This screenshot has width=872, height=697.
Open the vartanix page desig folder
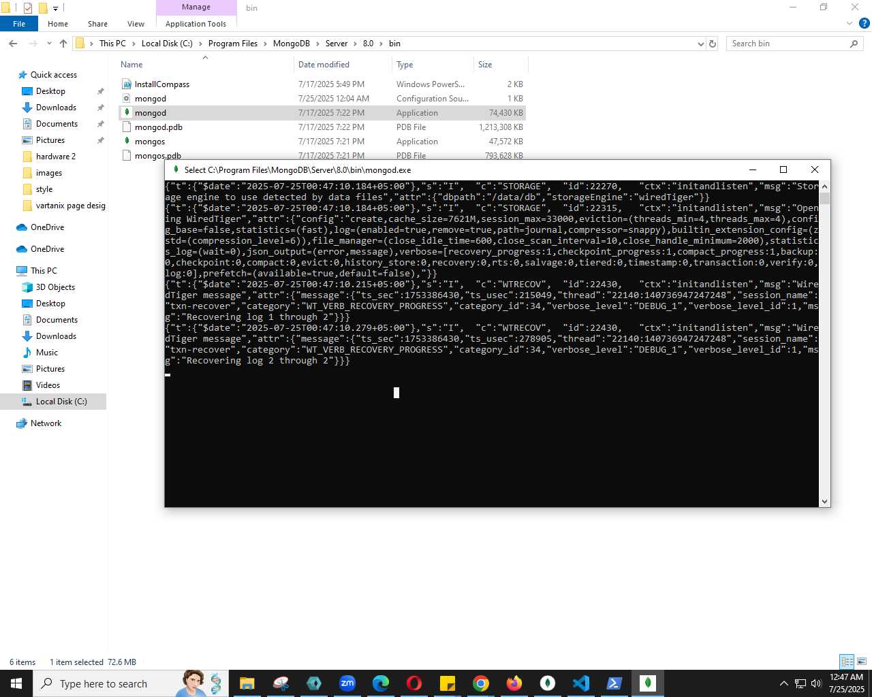[70, 206]
